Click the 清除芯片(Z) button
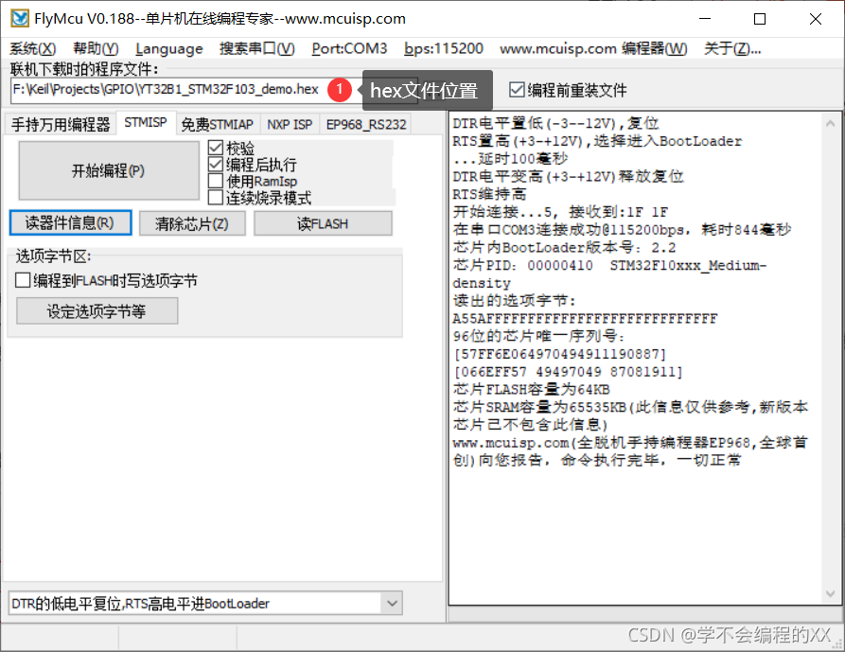 [x=192, y=223]
